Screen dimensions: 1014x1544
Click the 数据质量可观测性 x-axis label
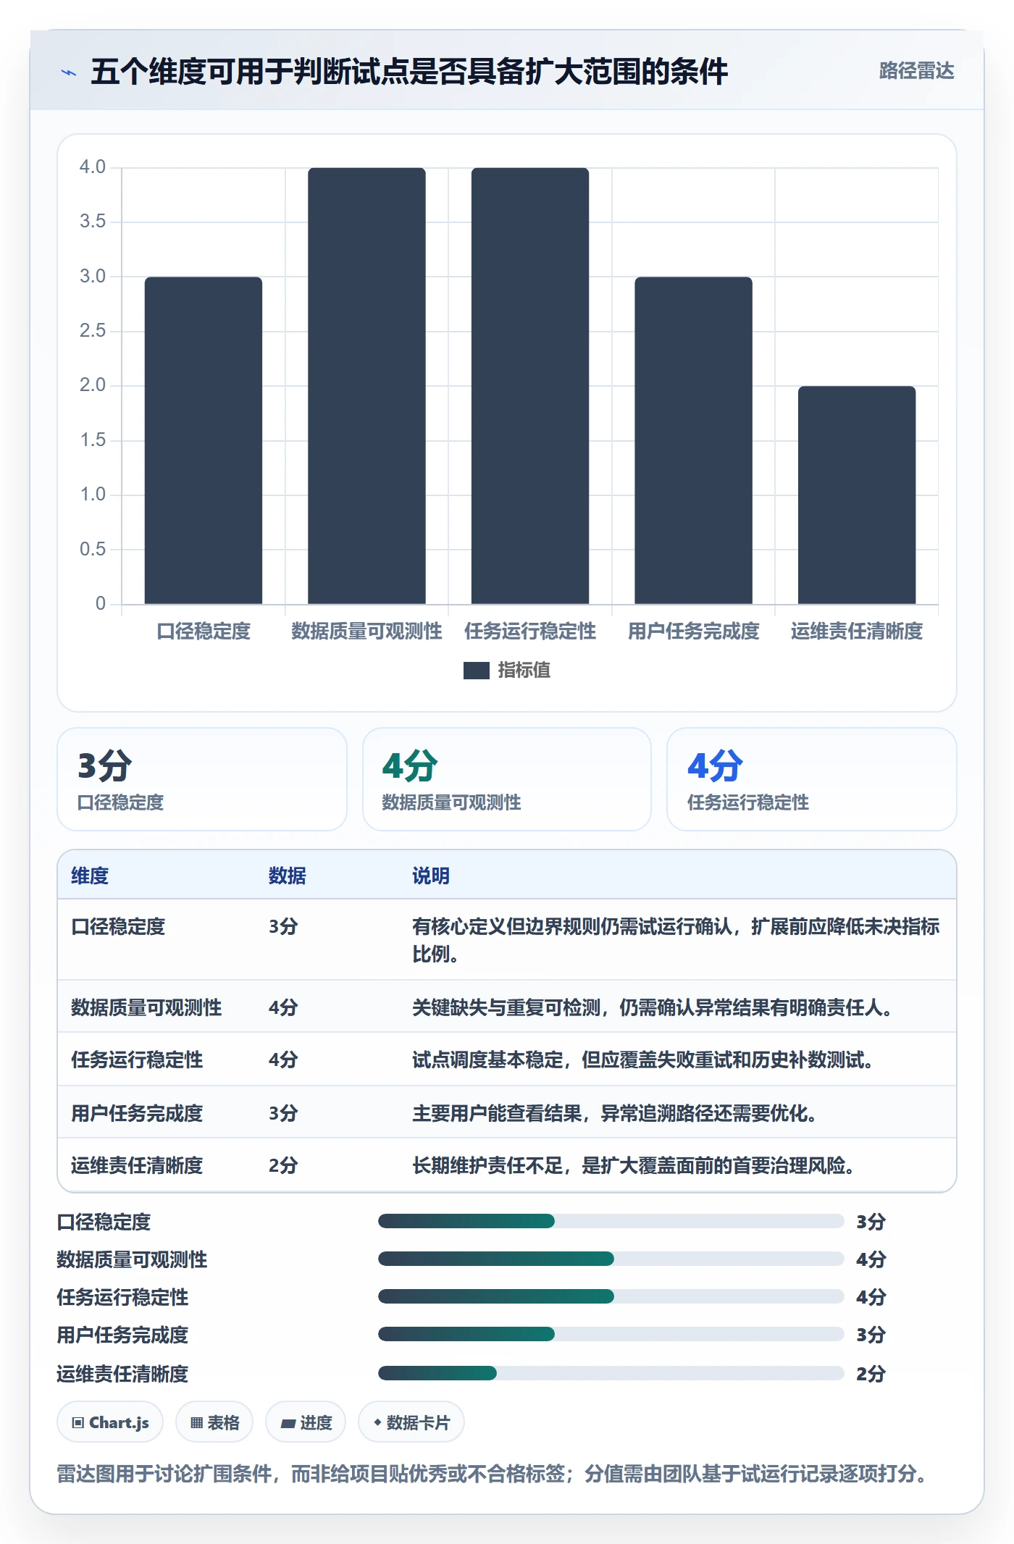366,632
